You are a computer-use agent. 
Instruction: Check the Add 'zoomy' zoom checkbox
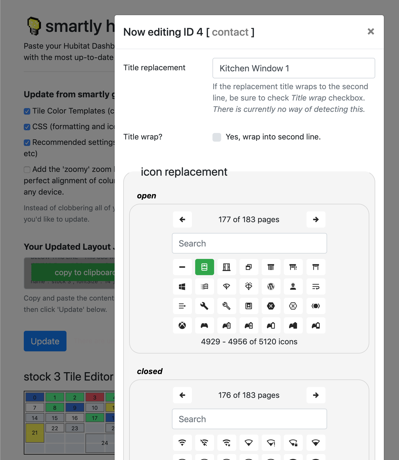[x=27, y=170]
